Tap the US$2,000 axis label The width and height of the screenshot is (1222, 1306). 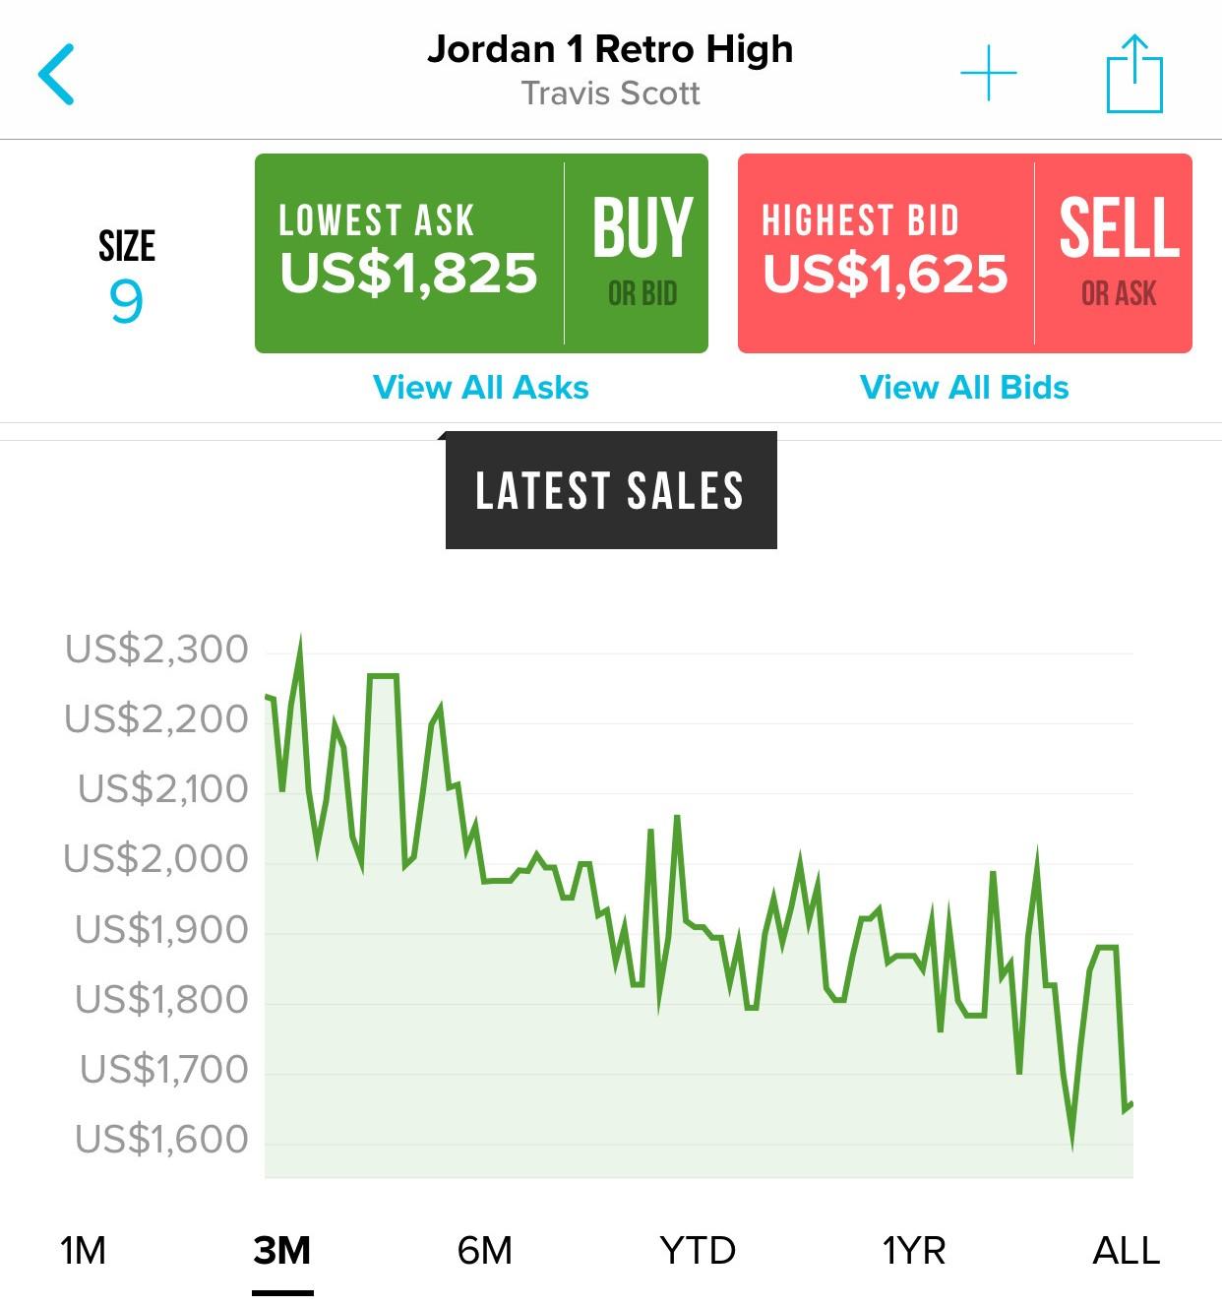156,859
